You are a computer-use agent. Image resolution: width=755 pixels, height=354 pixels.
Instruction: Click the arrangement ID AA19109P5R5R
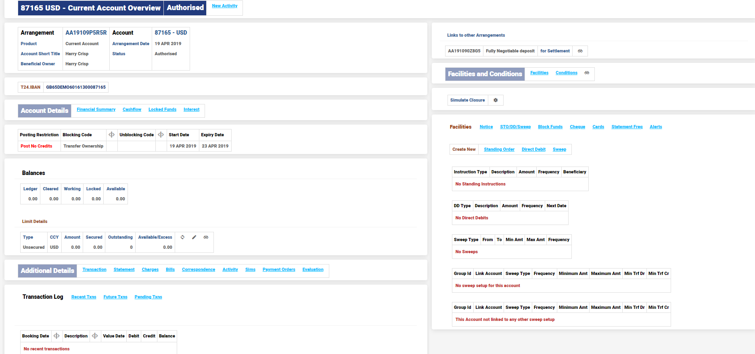tap(86, 33)
